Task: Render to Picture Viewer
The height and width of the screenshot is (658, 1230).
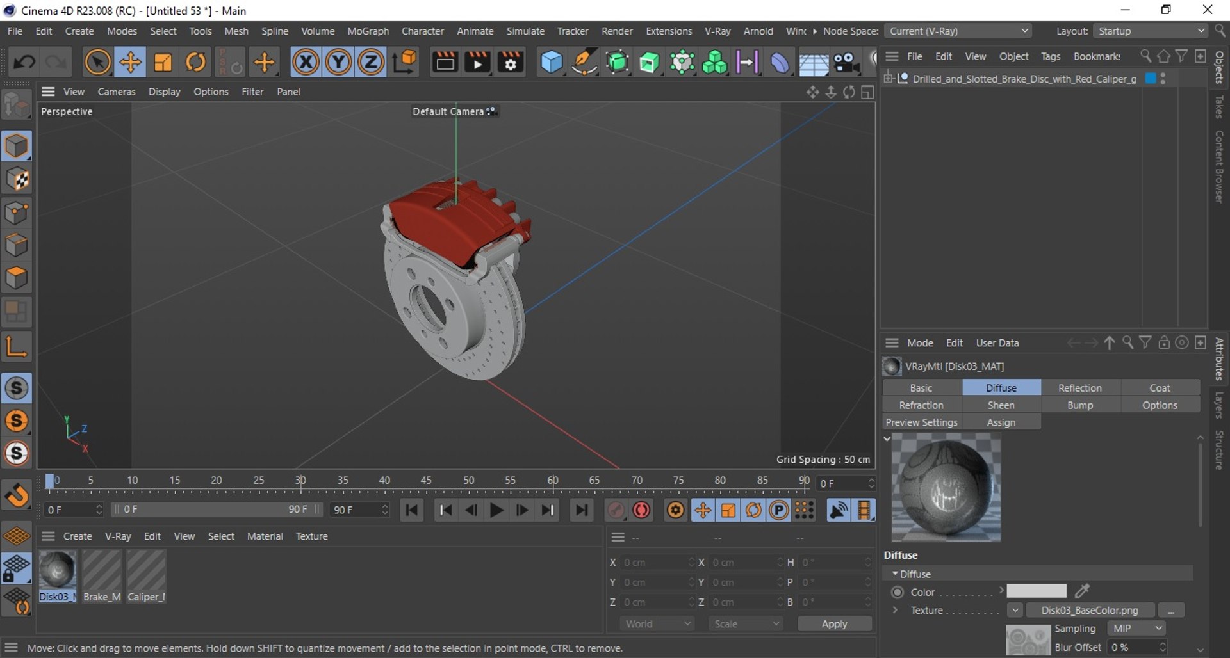Action: [477, 62]
